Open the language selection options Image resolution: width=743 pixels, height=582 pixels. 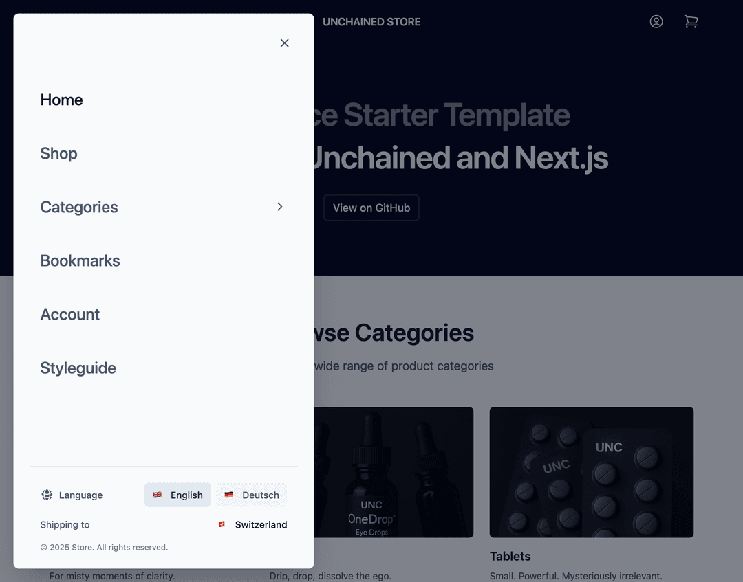pos(72,495)
